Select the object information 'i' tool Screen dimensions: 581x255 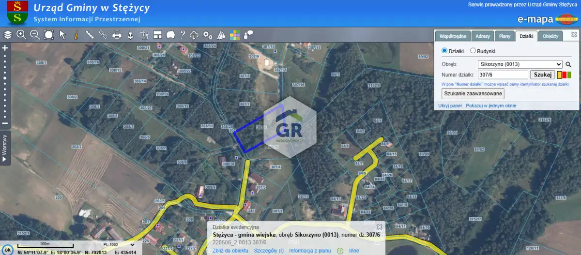tap(76, 34)
